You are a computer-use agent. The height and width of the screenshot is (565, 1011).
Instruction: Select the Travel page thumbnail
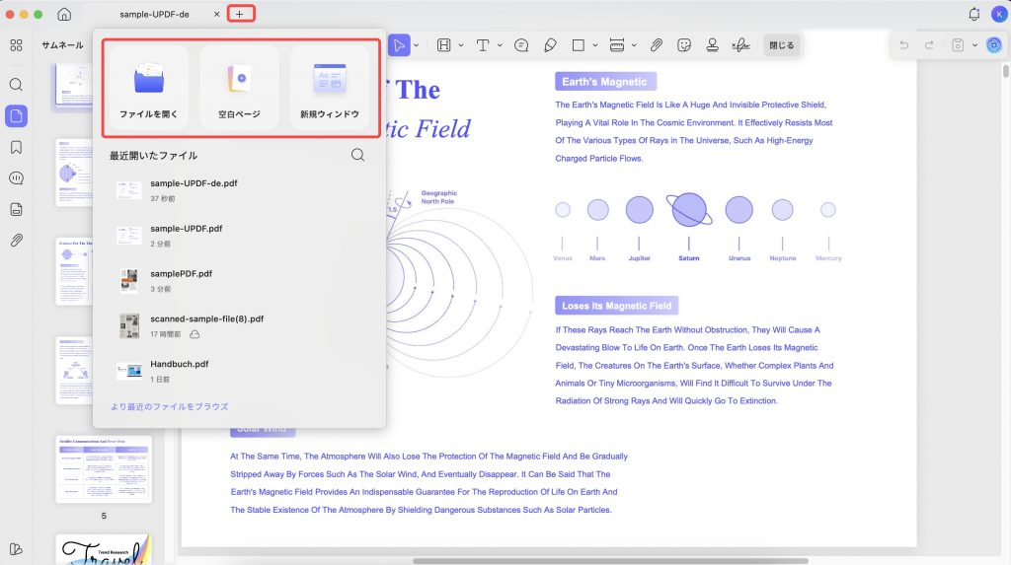[103, 549]
